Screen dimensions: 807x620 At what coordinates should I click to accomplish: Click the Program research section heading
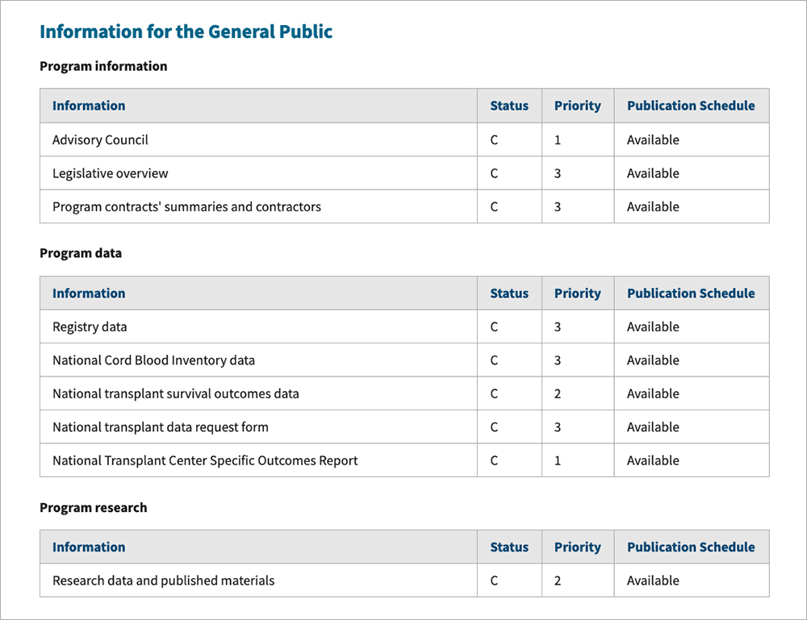click(94, 508)
